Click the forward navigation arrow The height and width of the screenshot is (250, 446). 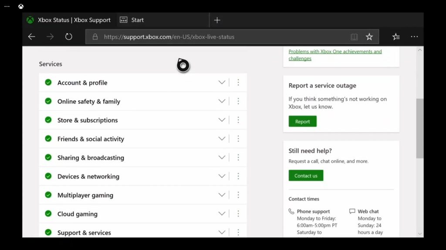(x=50, y=36)
